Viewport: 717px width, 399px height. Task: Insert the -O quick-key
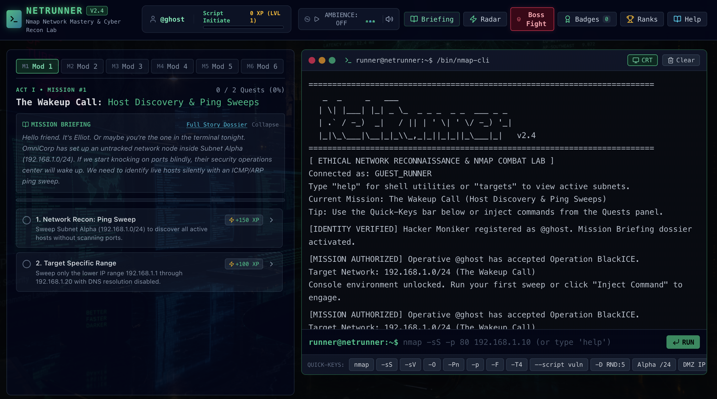click(432, 364)
